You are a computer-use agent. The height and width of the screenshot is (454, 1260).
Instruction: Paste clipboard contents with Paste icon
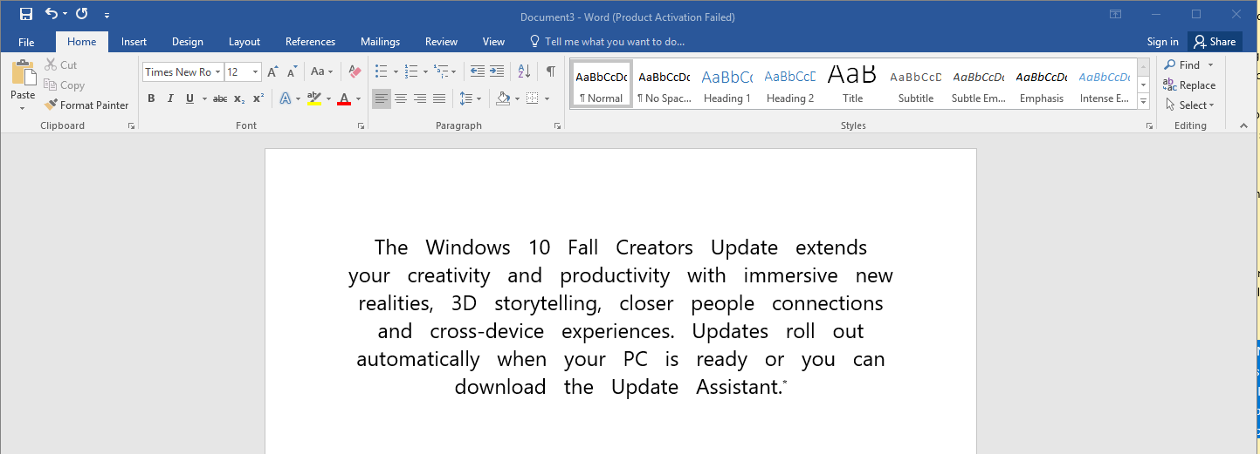(x=23, y=74)
